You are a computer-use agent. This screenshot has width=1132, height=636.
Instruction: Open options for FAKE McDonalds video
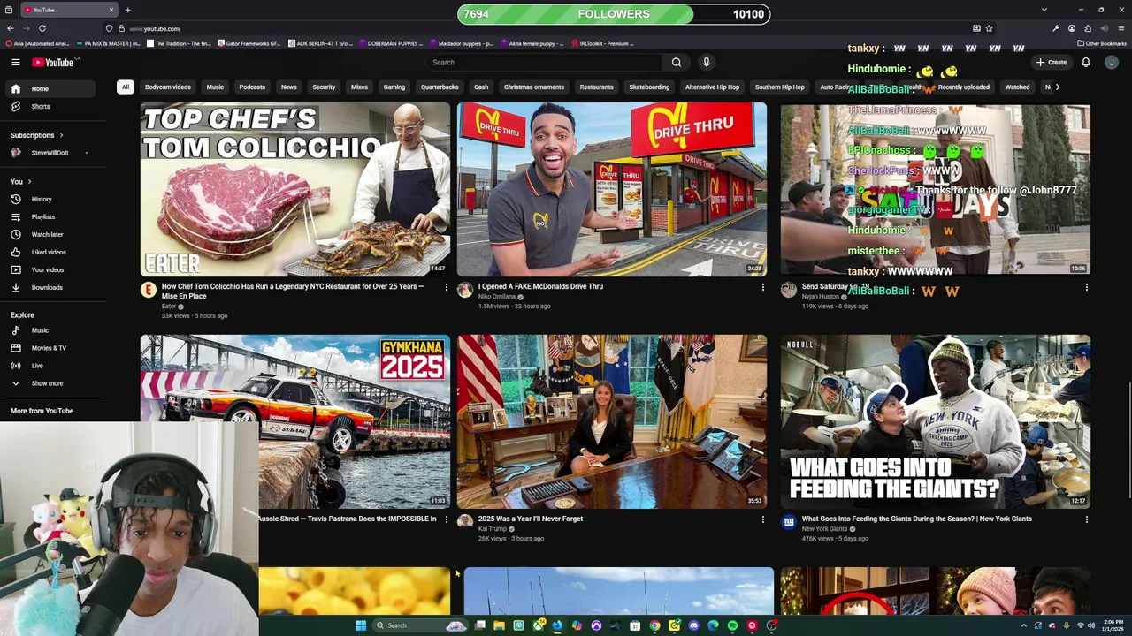[x=762, y=287]
